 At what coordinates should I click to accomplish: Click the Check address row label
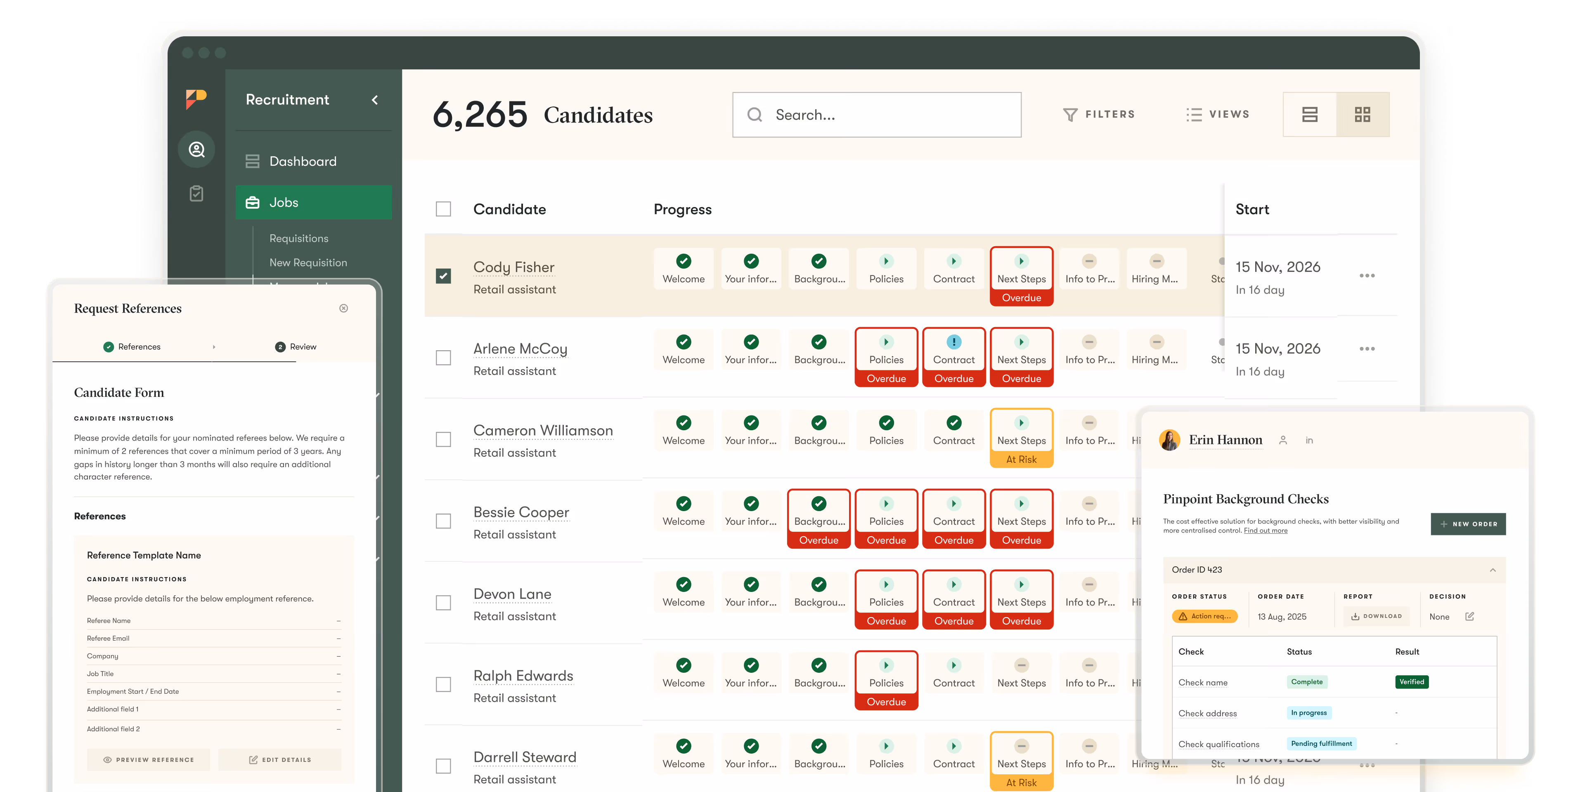point(1207,713)
